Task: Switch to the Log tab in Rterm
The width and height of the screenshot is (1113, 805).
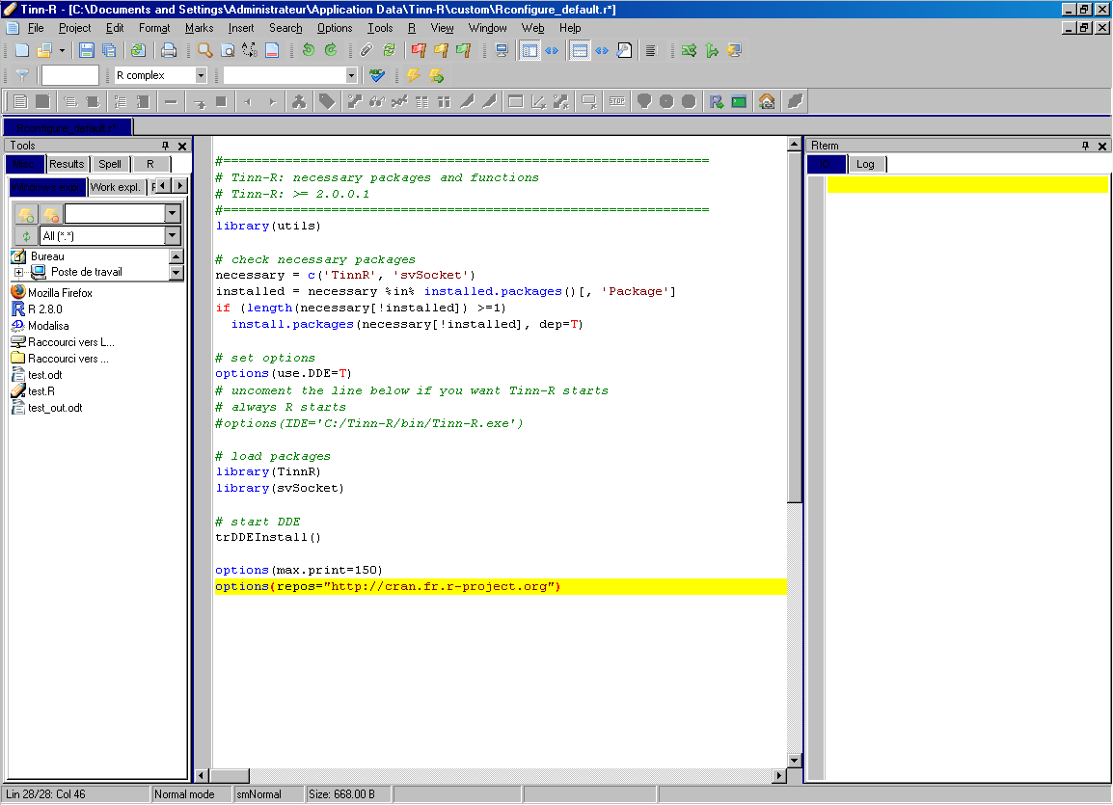Action: tap(865, 164)
